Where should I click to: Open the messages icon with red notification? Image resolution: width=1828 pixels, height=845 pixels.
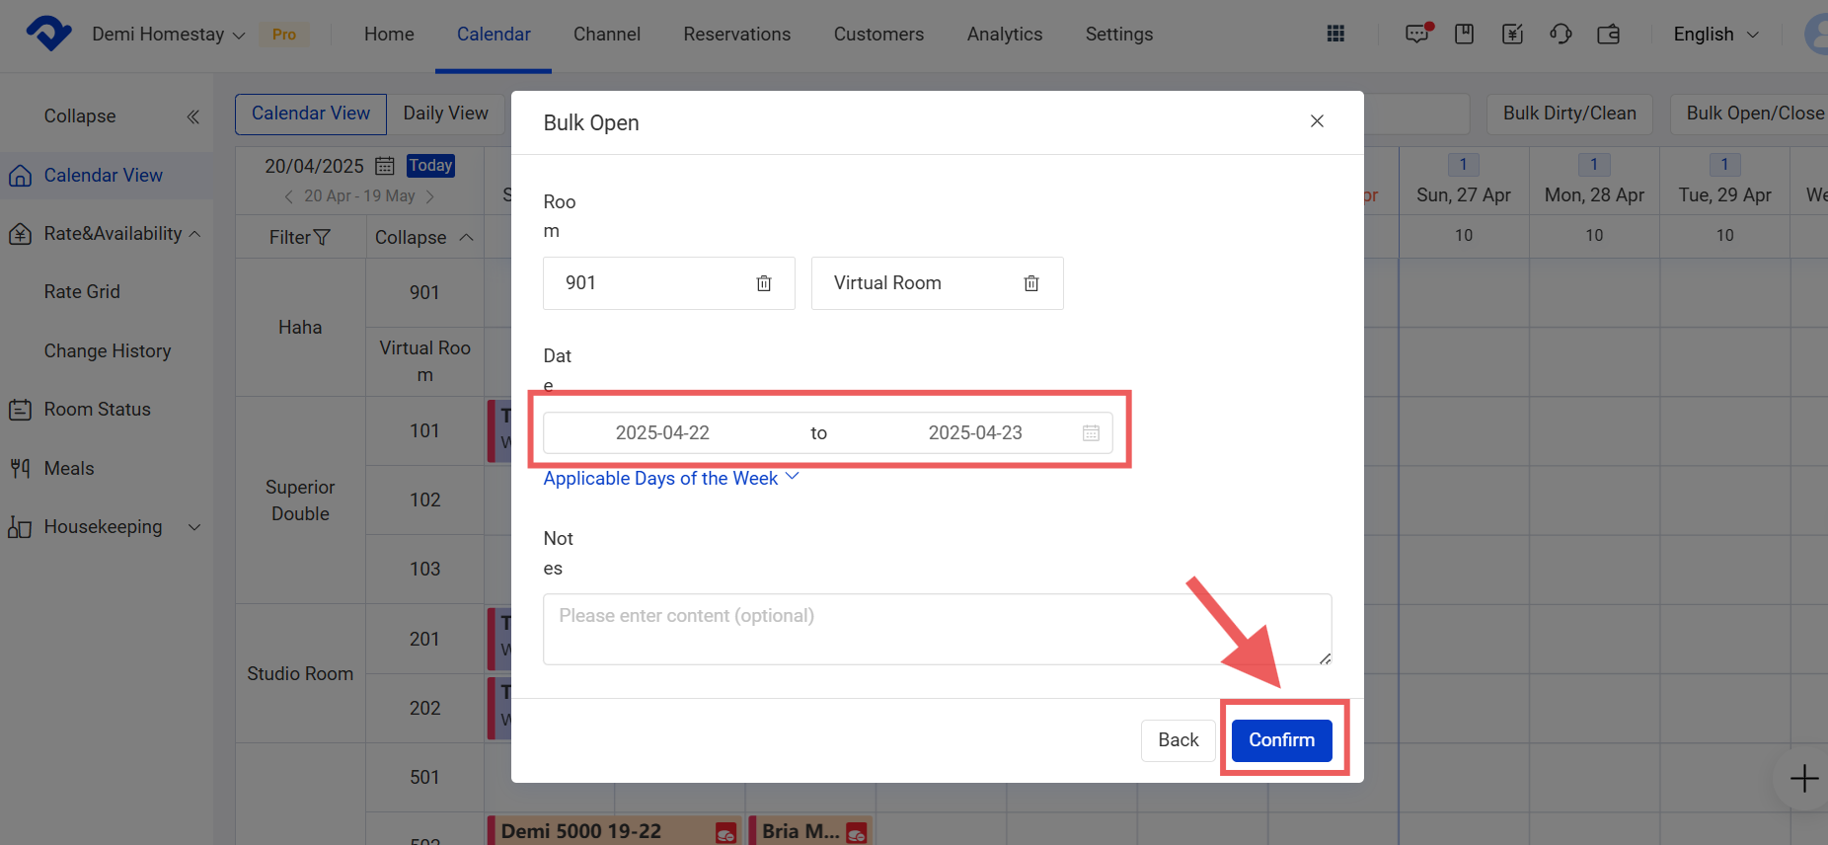click(1417, 35)
